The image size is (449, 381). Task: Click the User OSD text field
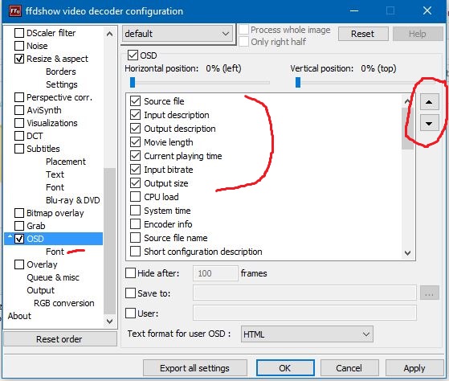304,313
